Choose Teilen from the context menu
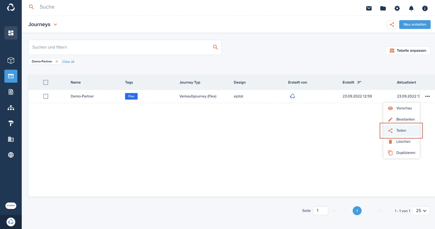 coord(402,130)
